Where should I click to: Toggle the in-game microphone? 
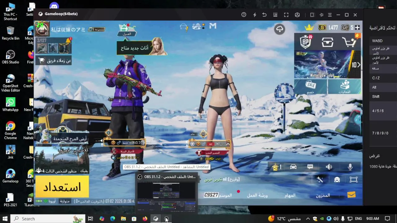pos(350,167)
